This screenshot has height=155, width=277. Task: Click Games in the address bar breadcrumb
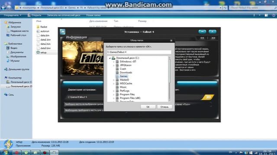pos(72,8)
